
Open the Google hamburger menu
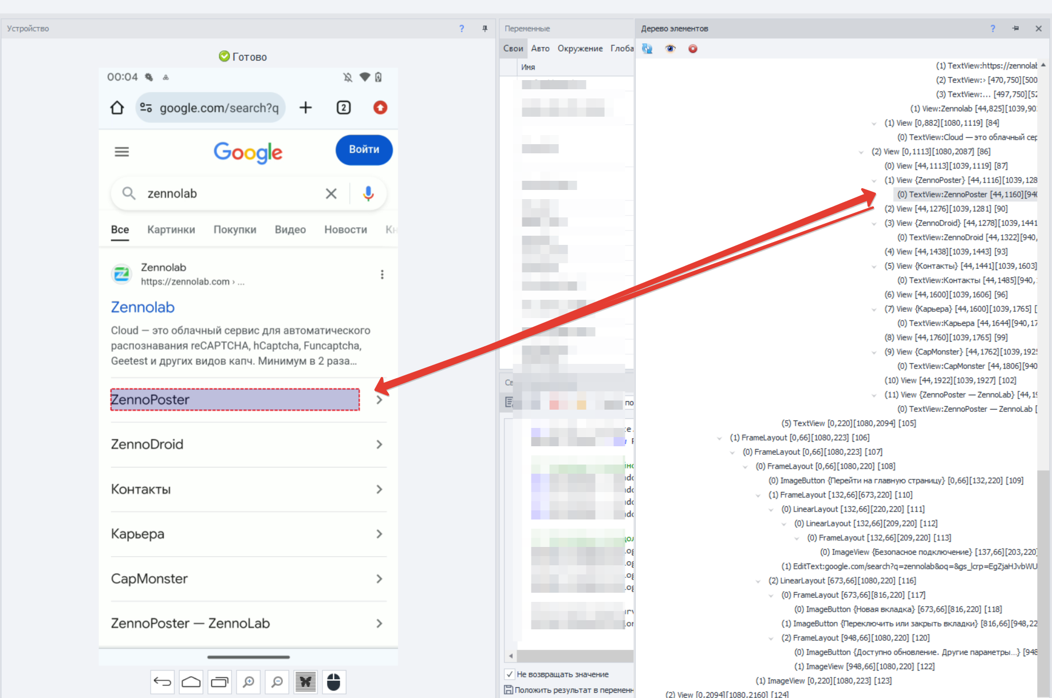(x=122, y=152)
